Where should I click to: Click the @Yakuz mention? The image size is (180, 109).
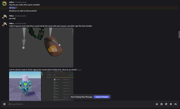pos(13,8)
